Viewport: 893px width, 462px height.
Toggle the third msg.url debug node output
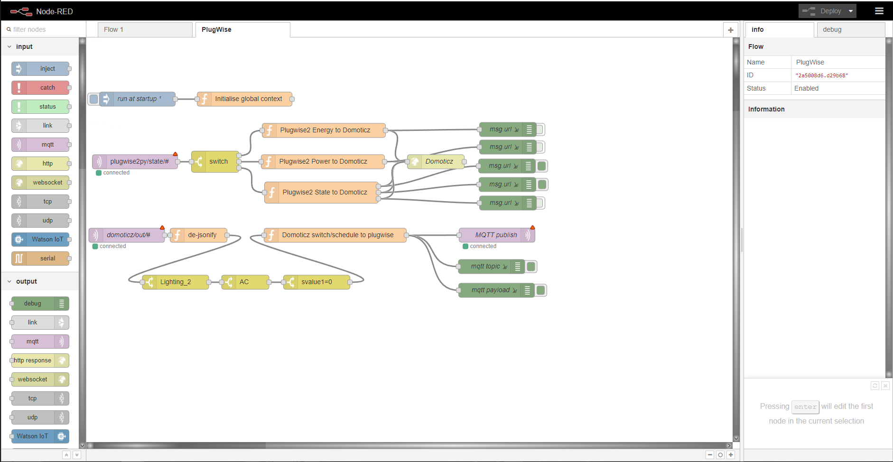[542, 166]
